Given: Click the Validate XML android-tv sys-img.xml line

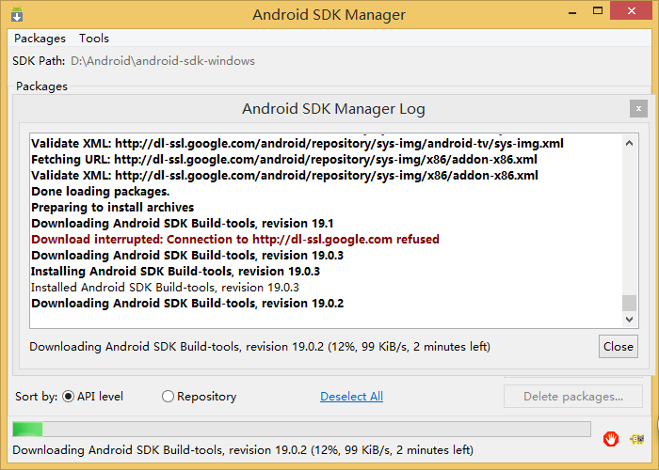Looking at the screenshot, I should point(297,144).
